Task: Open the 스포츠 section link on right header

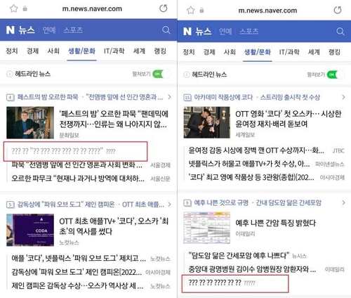Action: click(x=249, y=32)
